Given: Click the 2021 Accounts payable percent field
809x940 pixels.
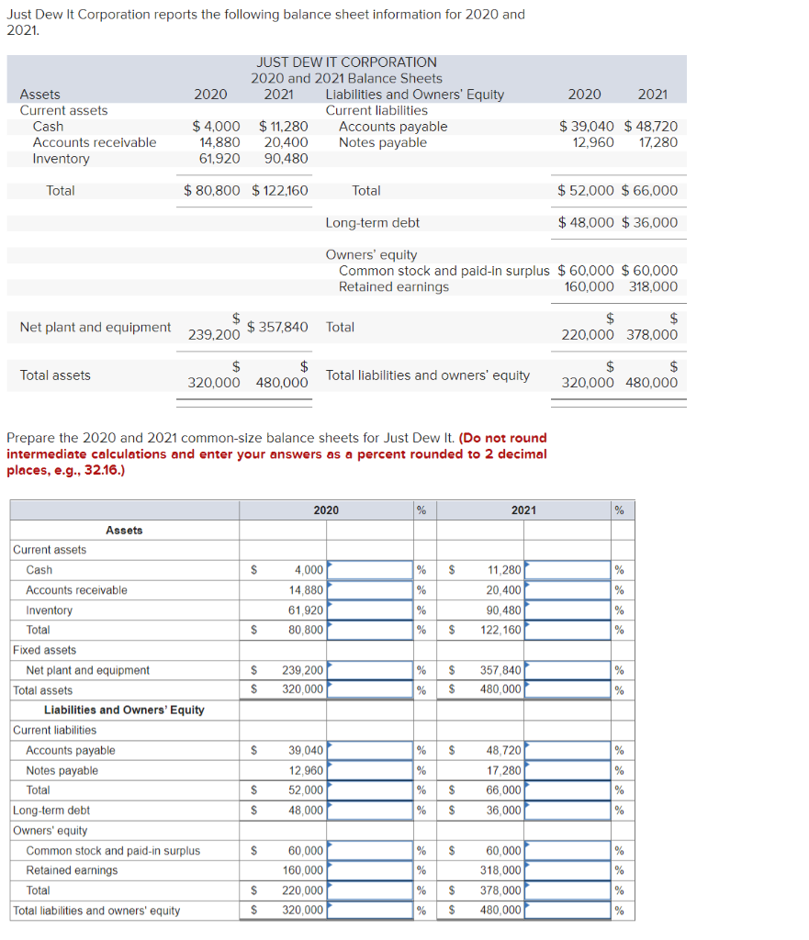Looking at the screenshot, I should (x=567, y=751).
